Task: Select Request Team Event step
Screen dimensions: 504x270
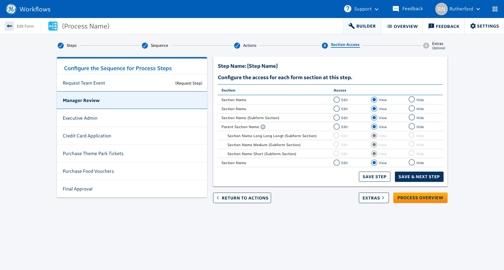Action: (132, 83)
